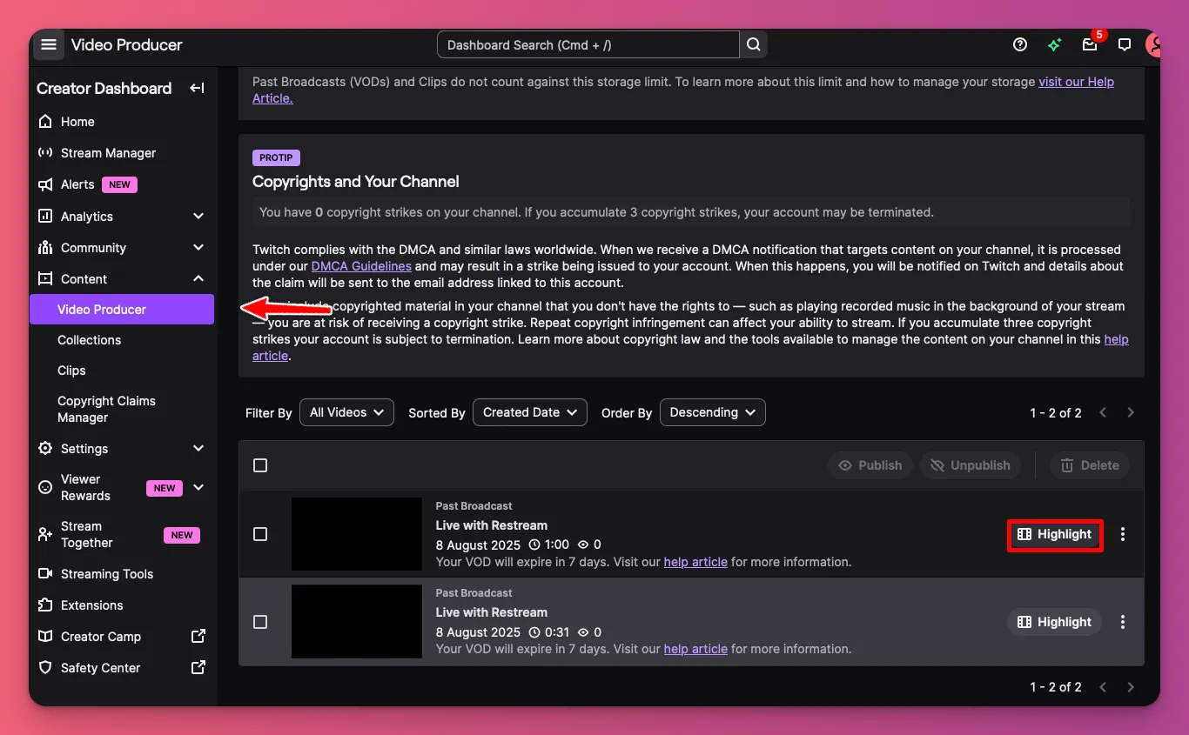Open three-dot menu for 0:31 broadcast
Image resolution: width=1189 pixels, height=735 pixels.
pos(1123,622)
